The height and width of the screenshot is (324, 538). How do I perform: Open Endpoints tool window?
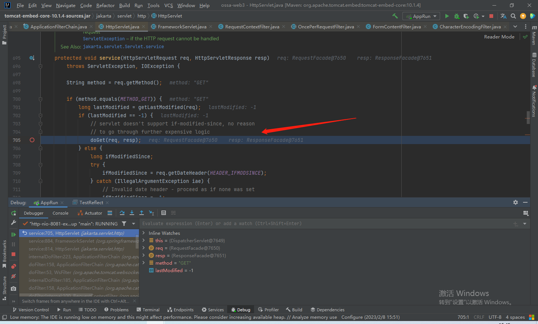(x=180, y=309)
